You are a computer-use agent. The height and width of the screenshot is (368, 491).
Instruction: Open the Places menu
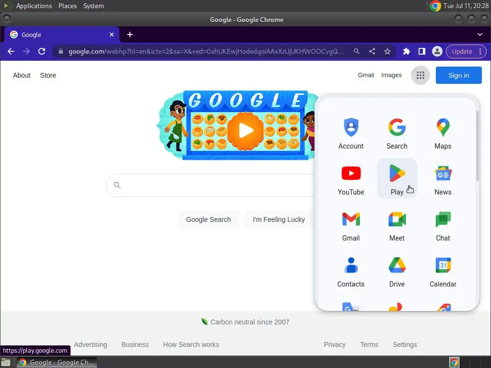coord(67,6)
